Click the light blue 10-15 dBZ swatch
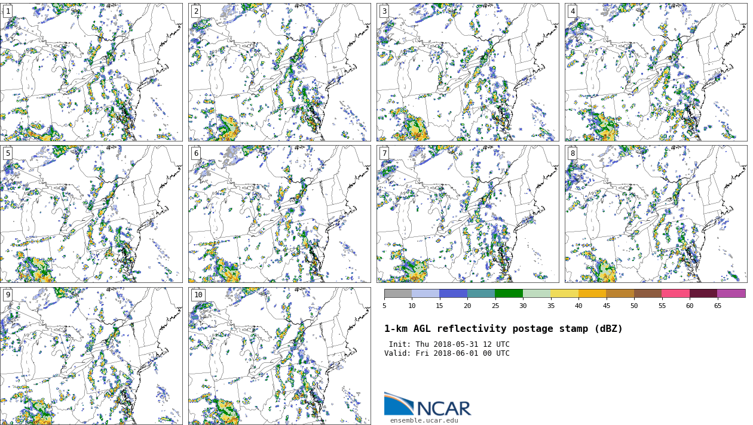The width and height of the screenshot is (753, 425). click(426, 294)
